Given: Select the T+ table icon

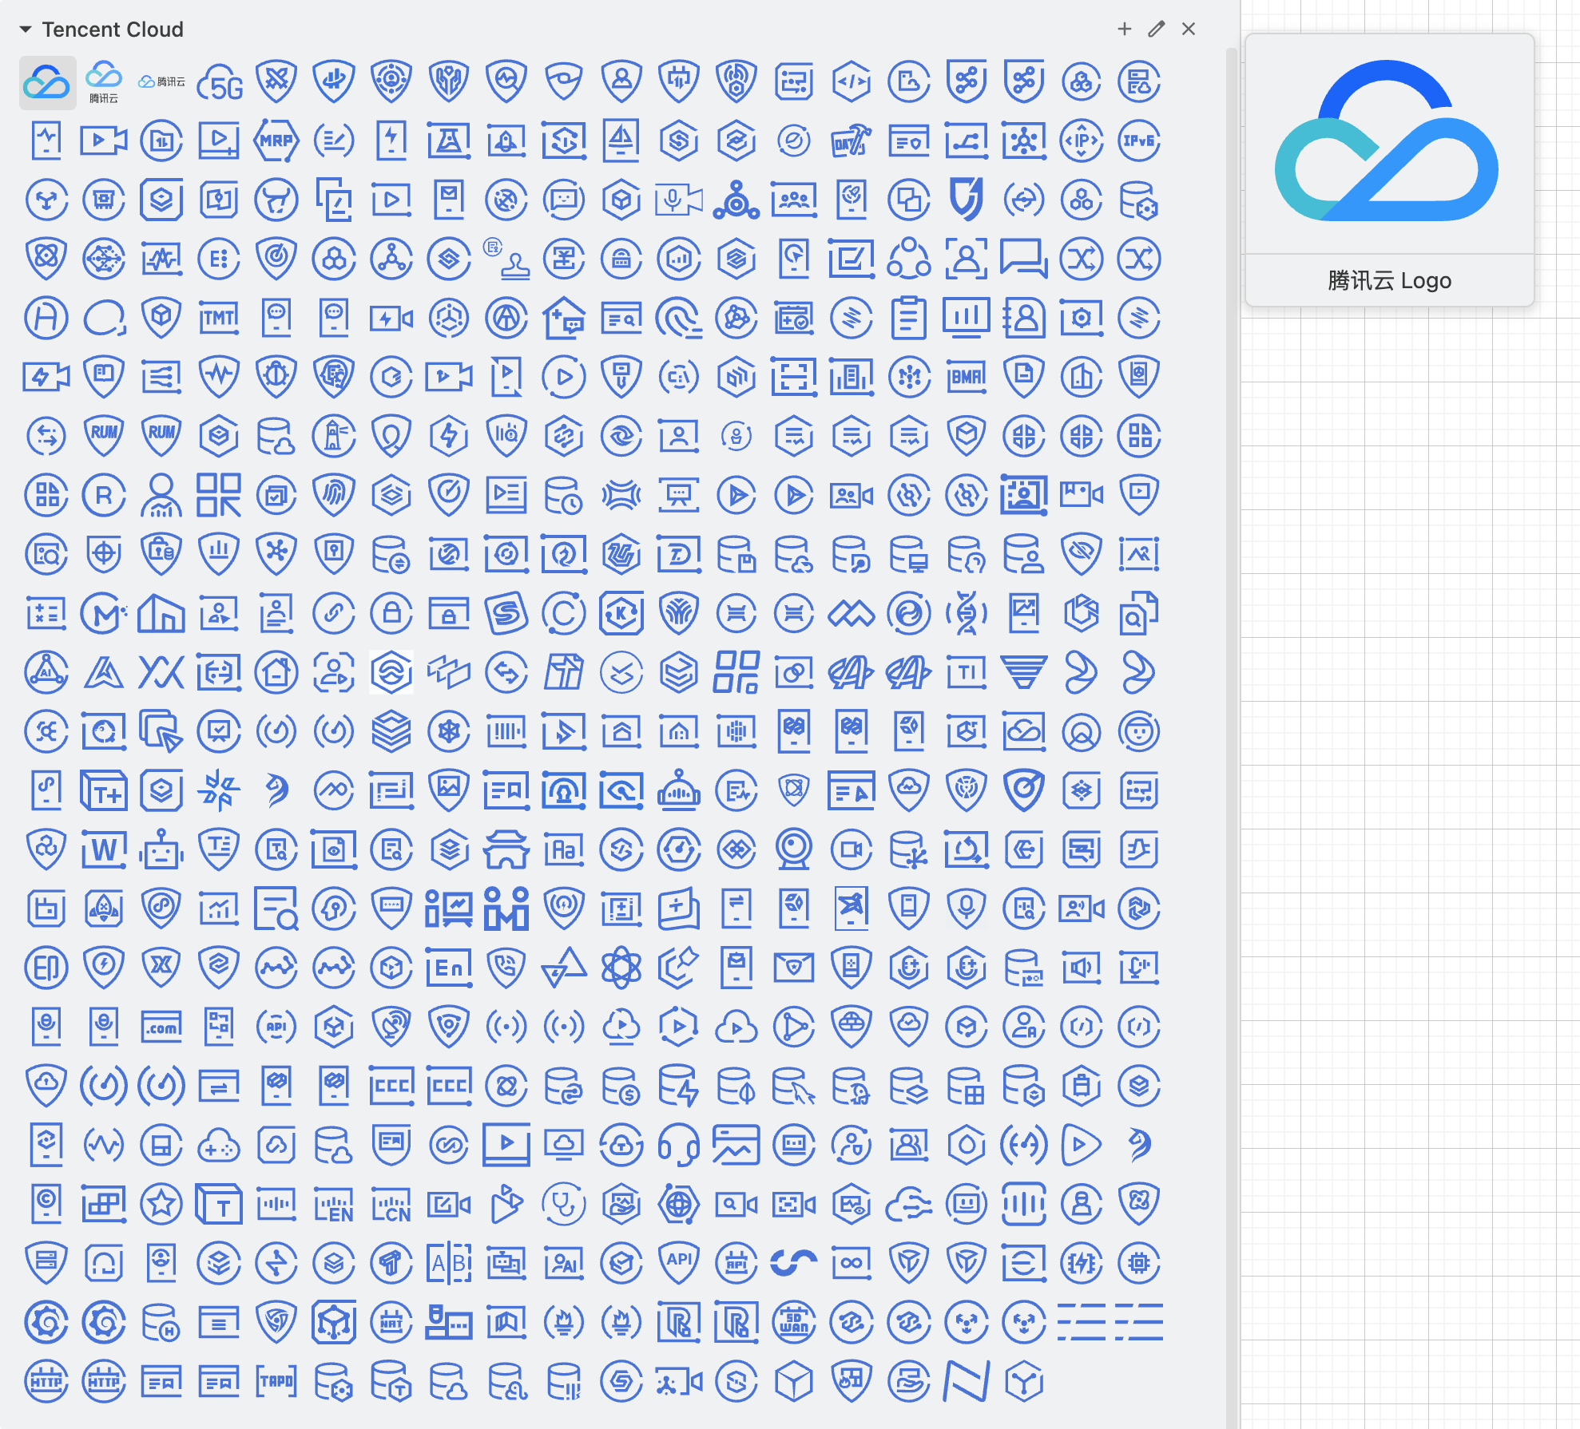Looking at the screenshot, I should pos(104,790).
